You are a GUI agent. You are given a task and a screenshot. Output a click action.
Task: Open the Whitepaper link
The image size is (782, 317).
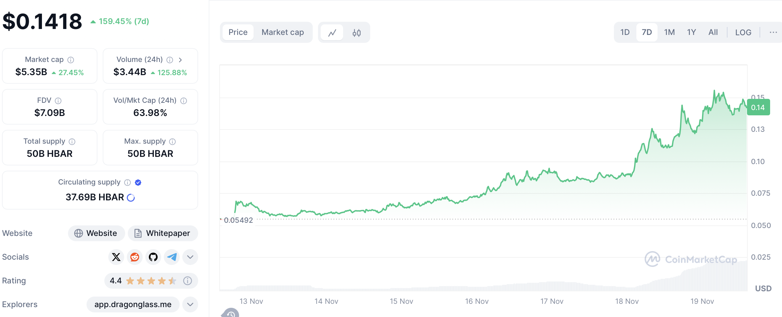tap(162, 233)
